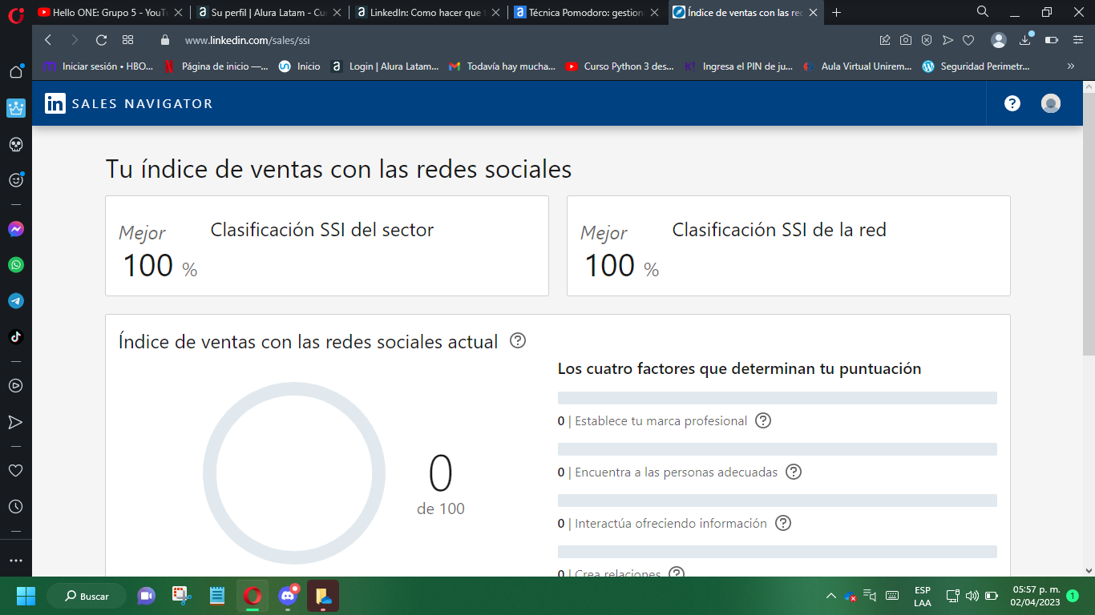Open history clock in the sidebar

pyautogui.click(x=15, y=507)
